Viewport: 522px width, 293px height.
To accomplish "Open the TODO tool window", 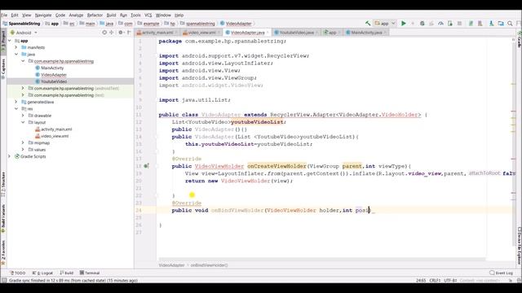I will 18,273.
